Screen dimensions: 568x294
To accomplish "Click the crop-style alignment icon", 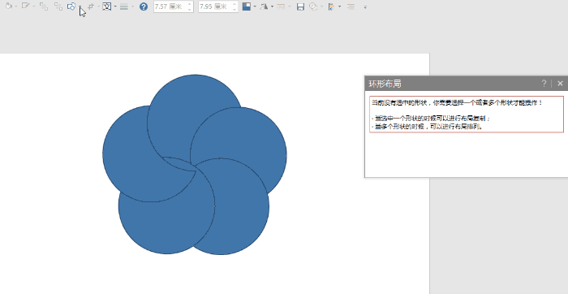I will (91, 6).
